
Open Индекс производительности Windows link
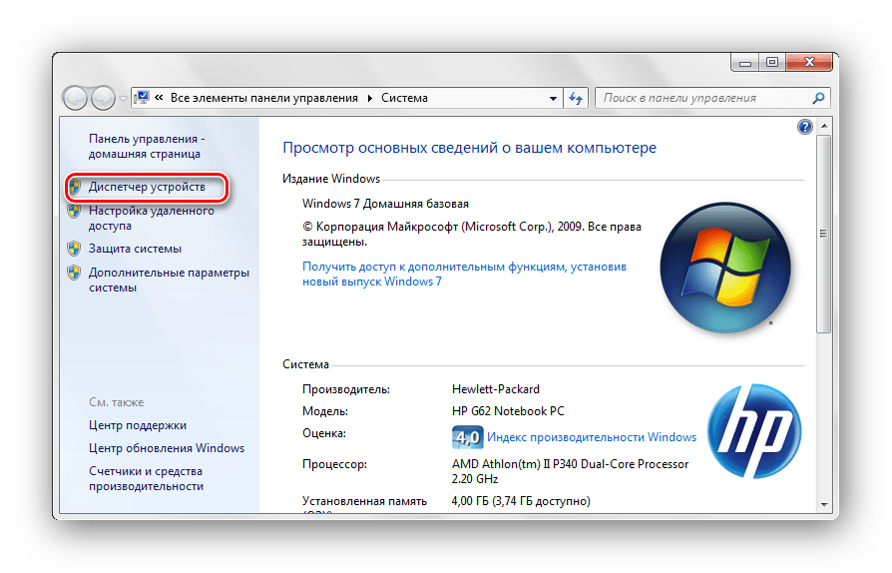pyautogui.click(x=593, y=437)
